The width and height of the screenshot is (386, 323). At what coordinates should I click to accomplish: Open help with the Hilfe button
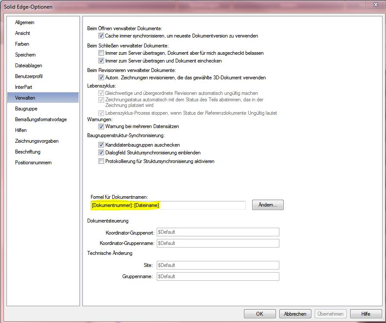366,314
